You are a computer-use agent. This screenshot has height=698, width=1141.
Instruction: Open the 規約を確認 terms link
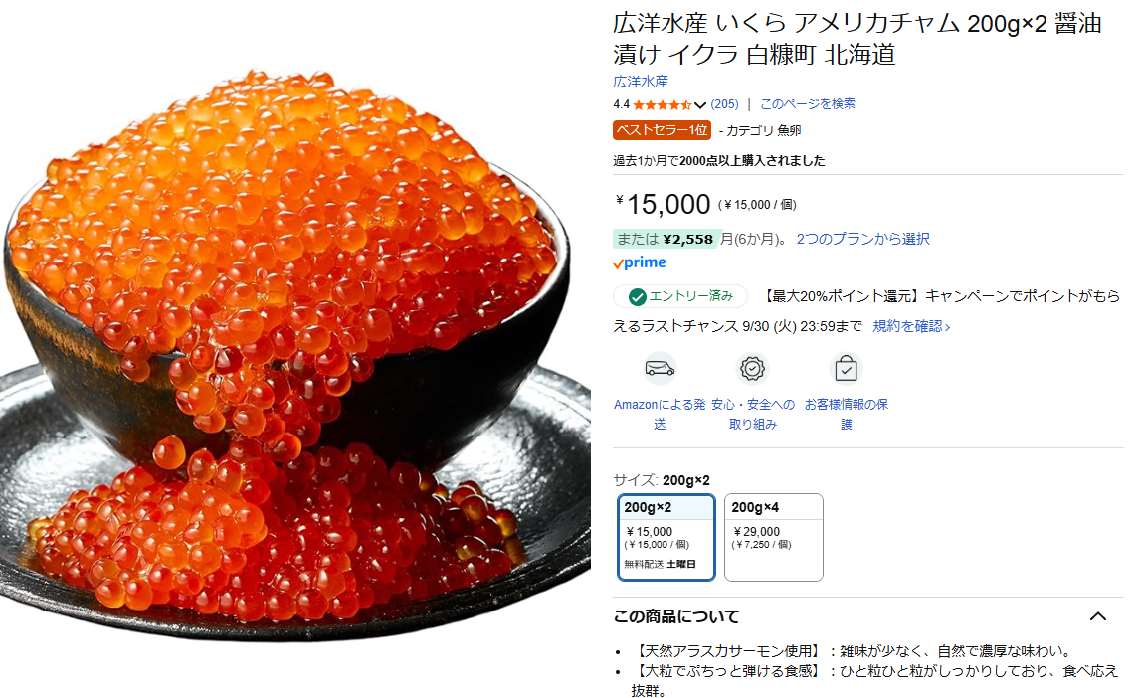911,326
